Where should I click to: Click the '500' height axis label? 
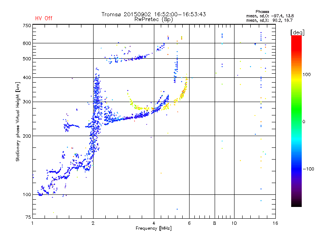point(27,59)
